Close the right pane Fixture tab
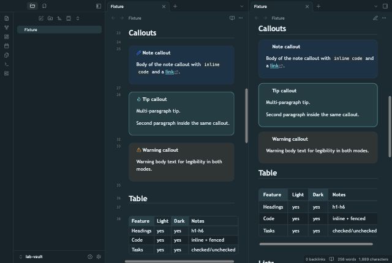 pyautogui.click(x=307, y=7)
